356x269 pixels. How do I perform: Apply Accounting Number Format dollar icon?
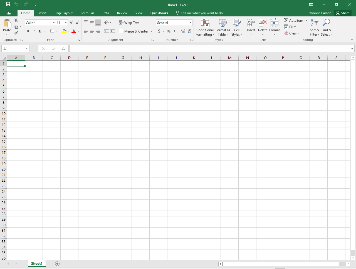coord(159,31)
